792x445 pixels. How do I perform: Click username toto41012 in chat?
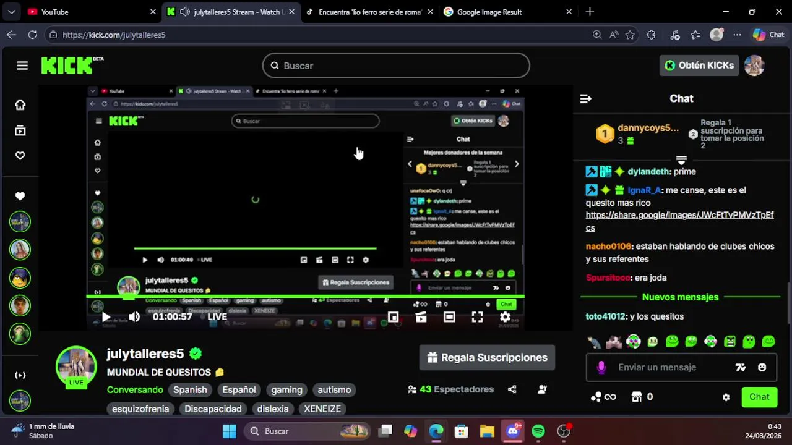click(x=606, y=316)
